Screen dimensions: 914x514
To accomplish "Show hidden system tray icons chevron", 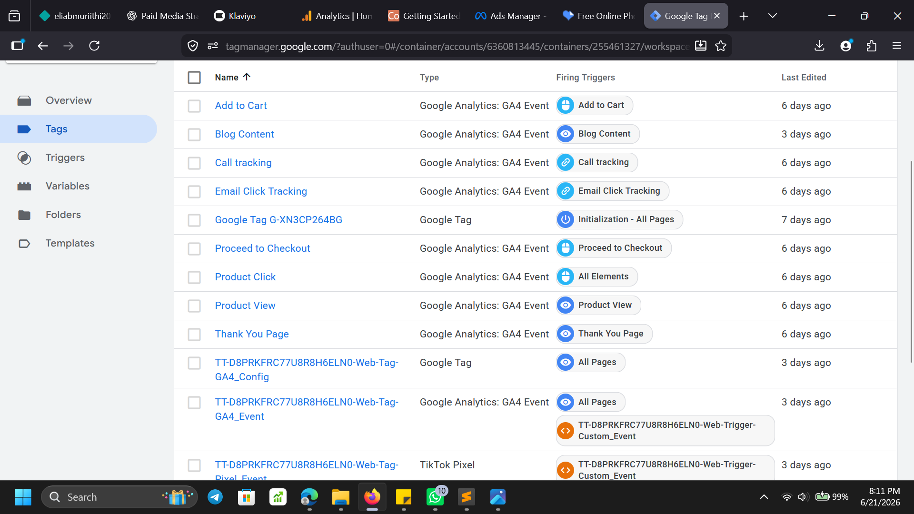I will 764,497.
